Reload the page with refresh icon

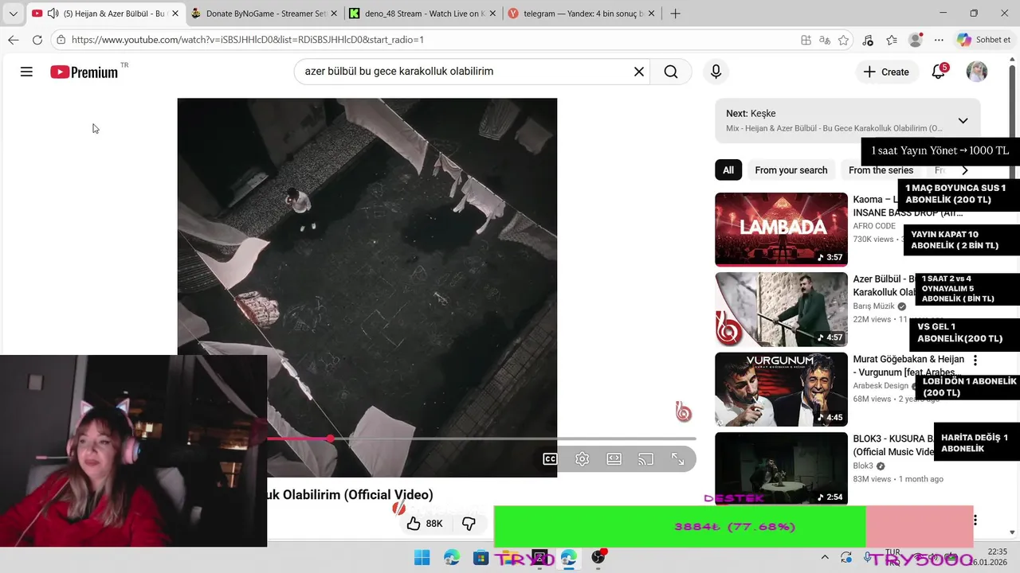(37, 40)
